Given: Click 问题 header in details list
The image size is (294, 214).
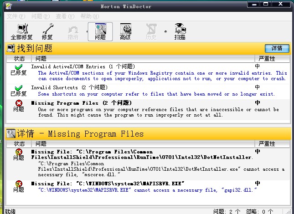Looking at the screenshot, I should pyautogui.click(x=143, y=144).
